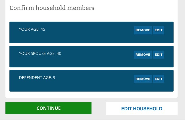Proceed by clicking Continue
This screenshot has height=120, width=185.
tap(48, 108)
